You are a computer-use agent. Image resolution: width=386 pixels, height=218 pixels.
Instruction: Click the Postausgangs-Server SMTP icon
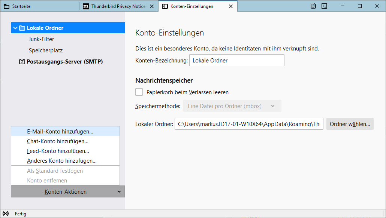click(22, 62)
